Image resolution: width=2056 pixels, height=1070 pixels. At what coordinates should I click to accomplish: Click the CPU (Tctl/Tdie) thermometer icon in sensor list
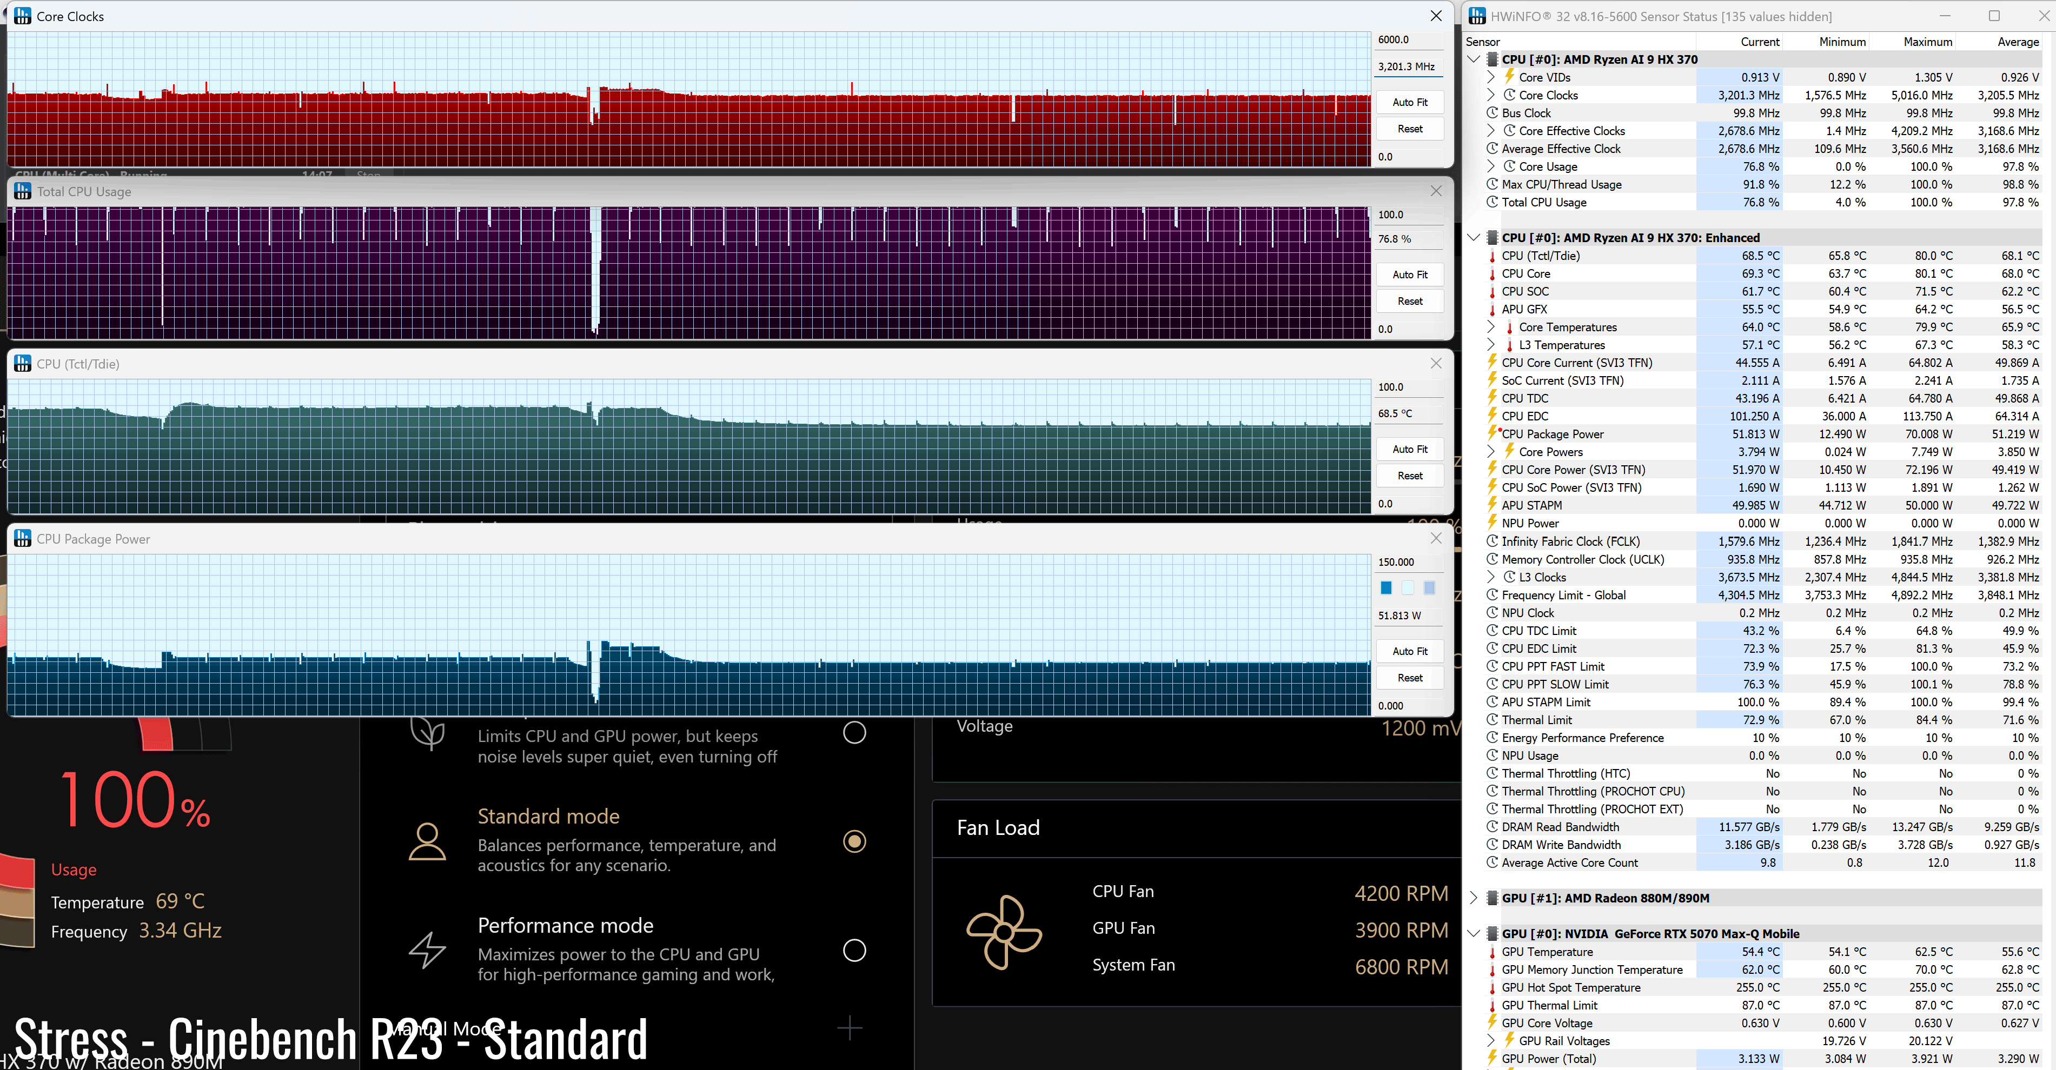pyautogui.click(x=1492, y=256)
